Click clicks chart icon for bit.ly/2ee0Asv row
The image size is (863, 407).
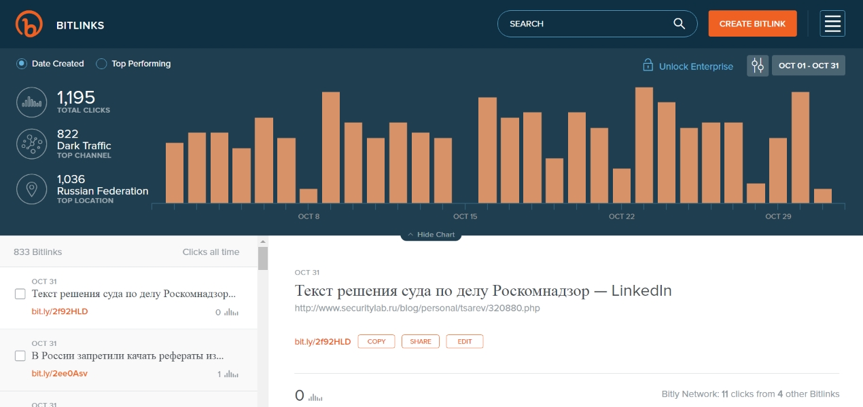(232, 374)
